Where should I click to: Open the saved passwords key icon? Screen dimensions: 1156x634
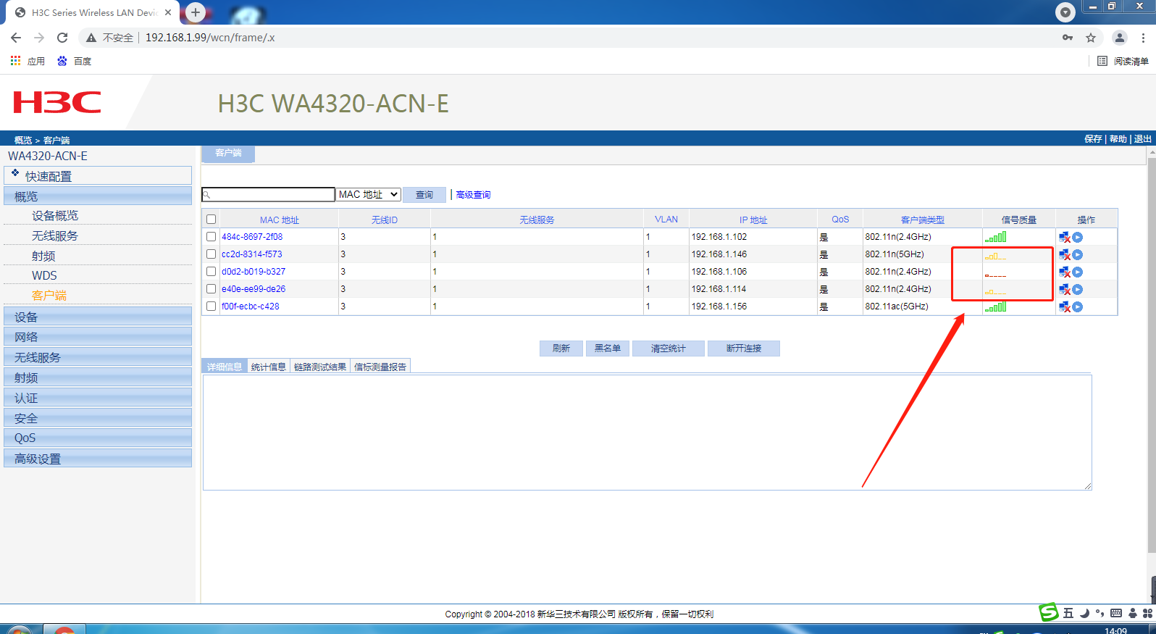click(x=1068, y=38)
